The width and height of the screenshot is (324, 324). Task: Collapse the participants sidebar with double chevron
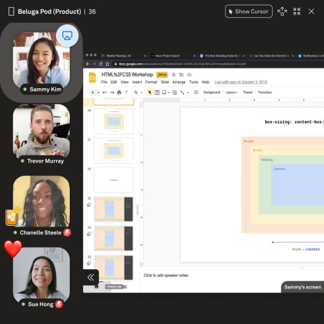(x=91, y=277)
